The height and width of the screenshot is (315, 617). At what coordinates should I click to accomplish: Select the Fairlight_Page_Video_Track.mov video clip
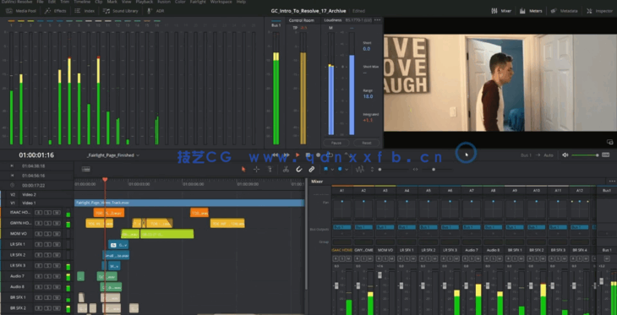pos(188,203)
